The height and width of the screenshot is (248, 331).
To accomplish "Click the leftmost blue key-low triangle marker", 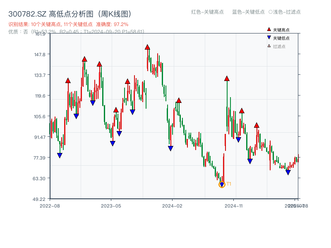I will [60, 155].
